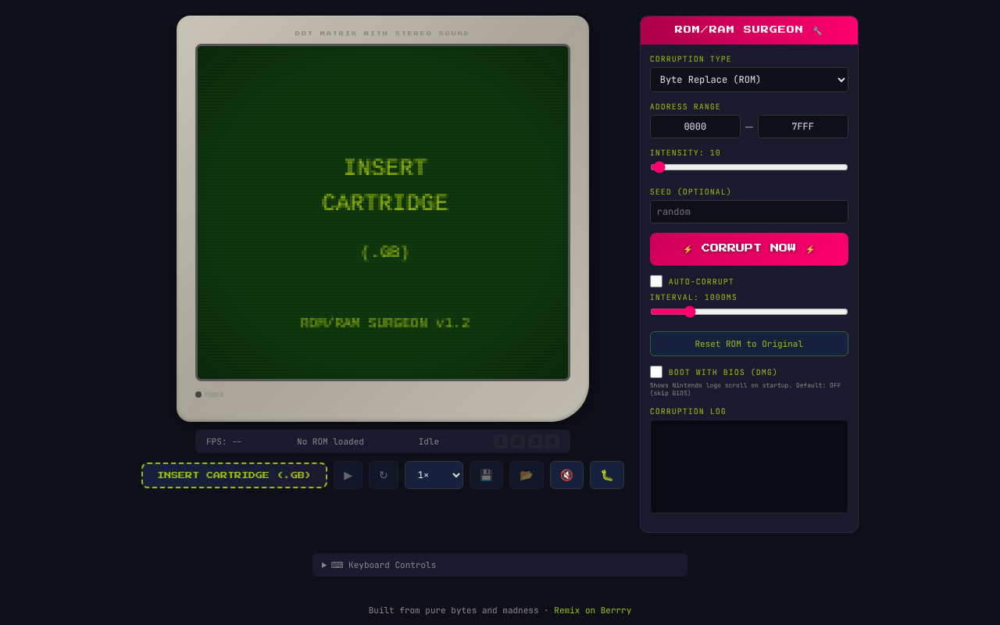
Task: Click the Corrupt Now button
Action: [x=749, y=249]
